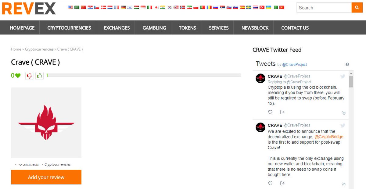This screenshot has width=366, height=189.
Task: Focus the Search input field
Action: [324, 8]
